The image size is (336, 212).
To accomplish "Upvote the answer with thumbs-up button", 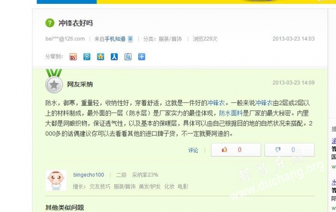I will click(236, 150).
